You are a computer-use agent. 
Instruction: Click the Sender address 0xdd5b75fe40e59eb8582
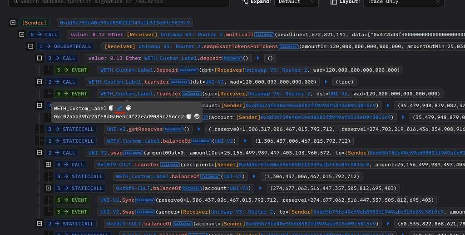pyautogui.click(x=125, y=22)
